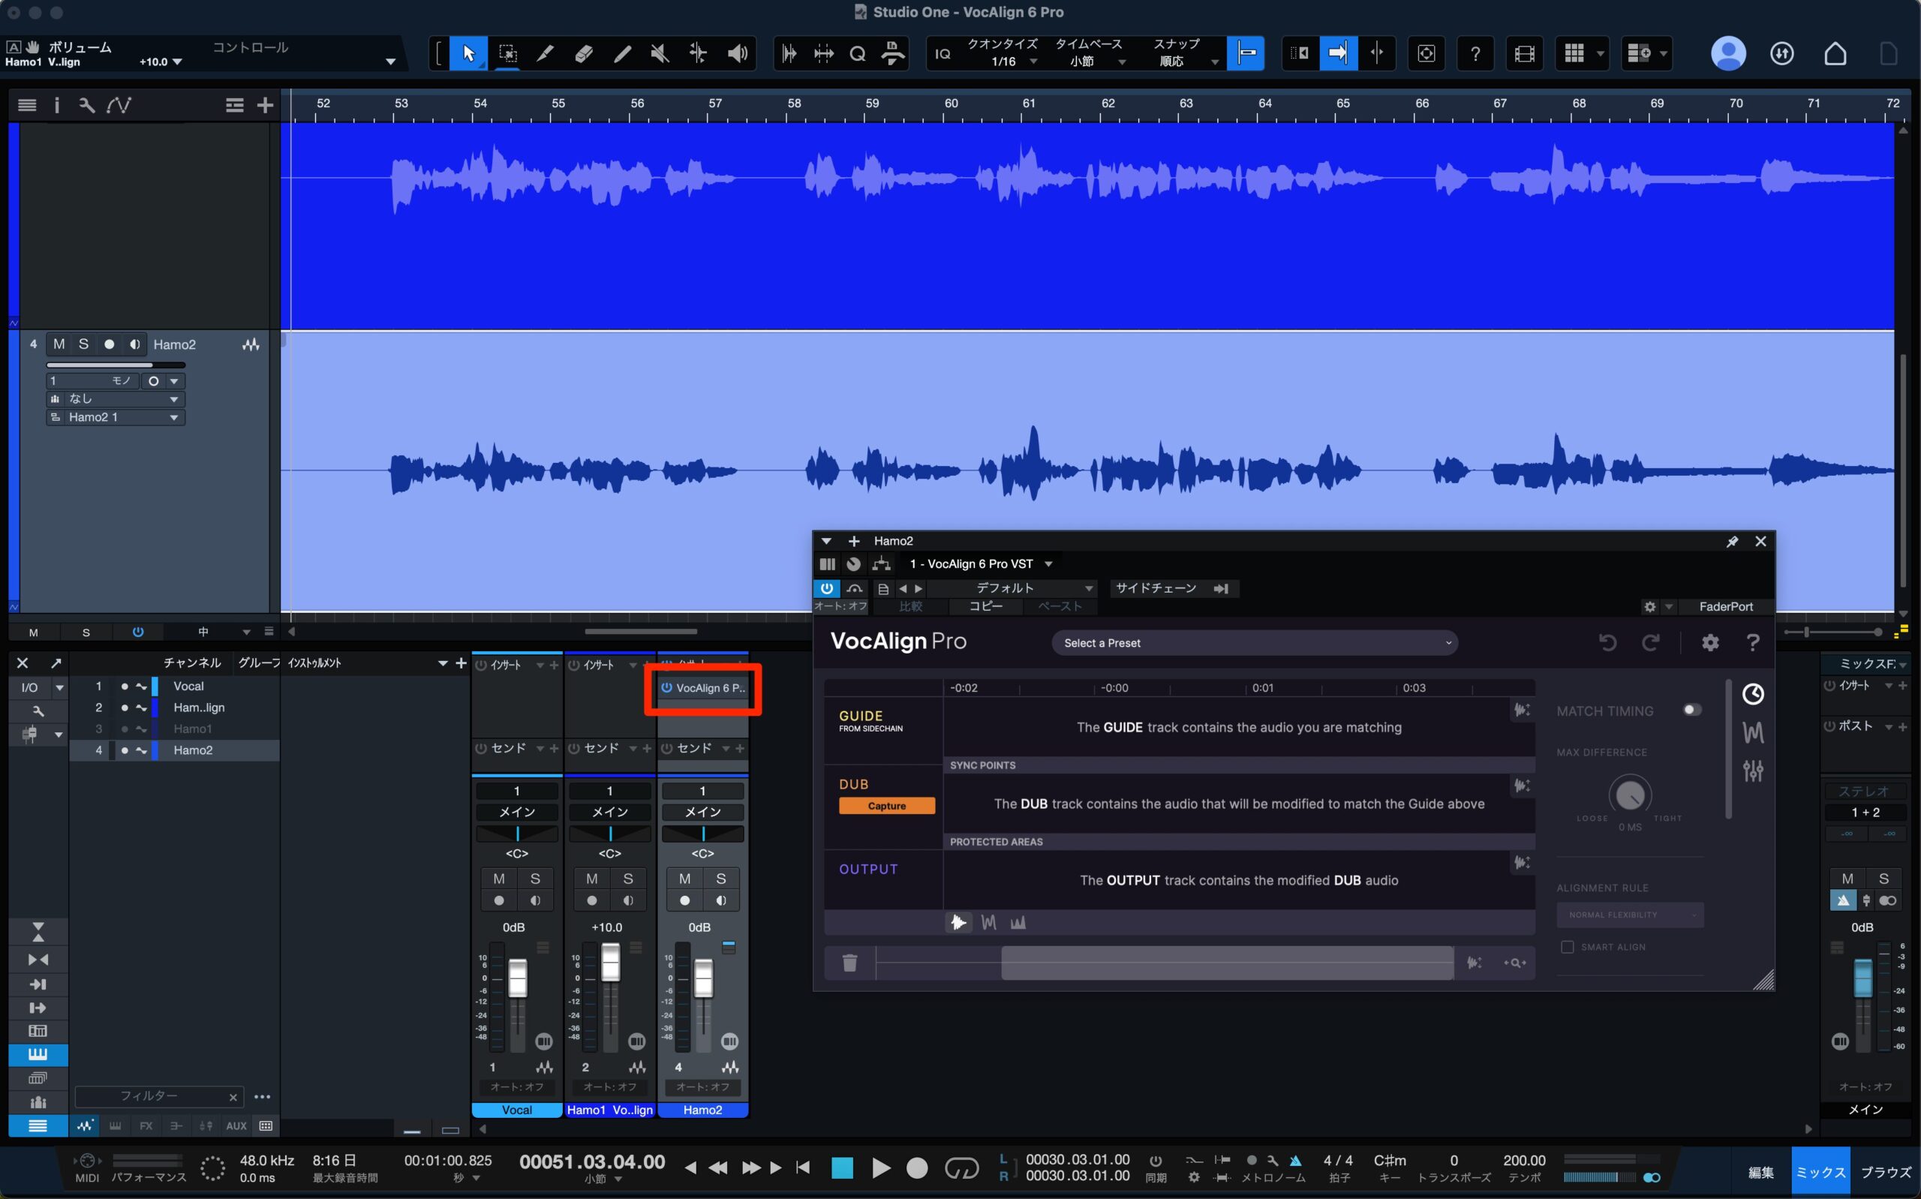Arm record on Hamo2 track header
Screen dimensions: 1921x1199
click(x=110, y=344)
